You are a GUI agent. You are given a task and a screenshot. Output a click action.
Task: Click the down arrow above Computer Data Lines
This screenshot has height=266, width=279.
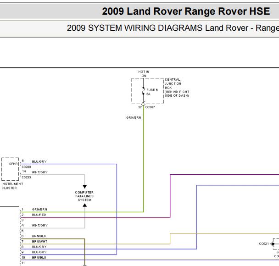coord(85,187)
